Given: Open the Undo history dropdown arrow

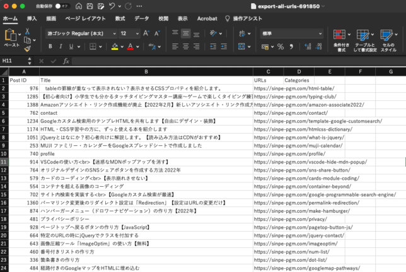Looking at the screenshot, I should coord(119,6).
